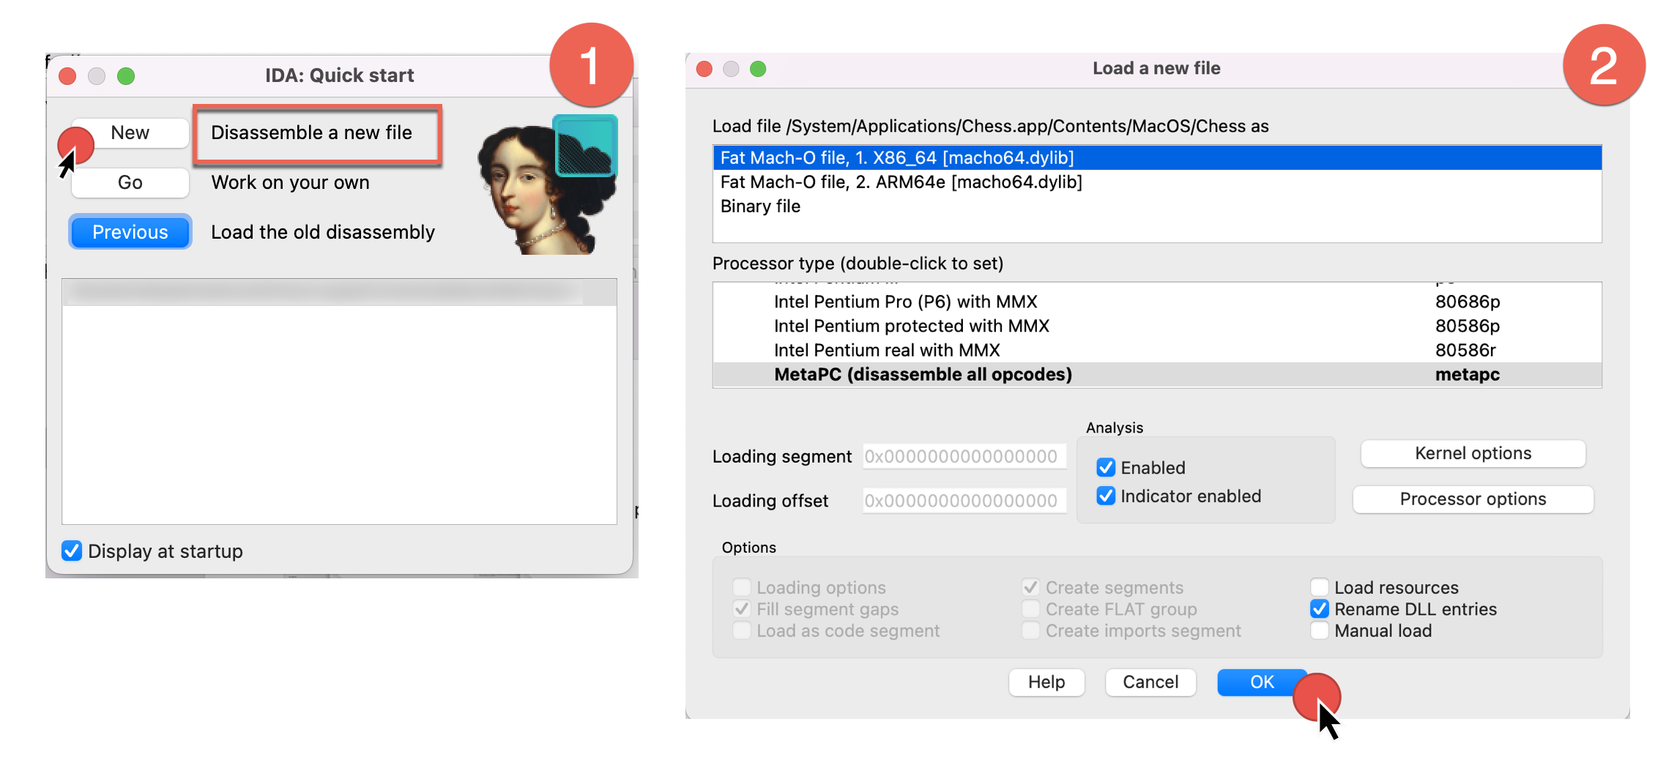Enable the Manual load checkbox
1677x757 pixels.
1320,630
